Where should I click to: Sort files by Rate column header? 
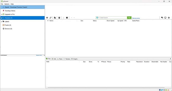[x=129, y=62]
